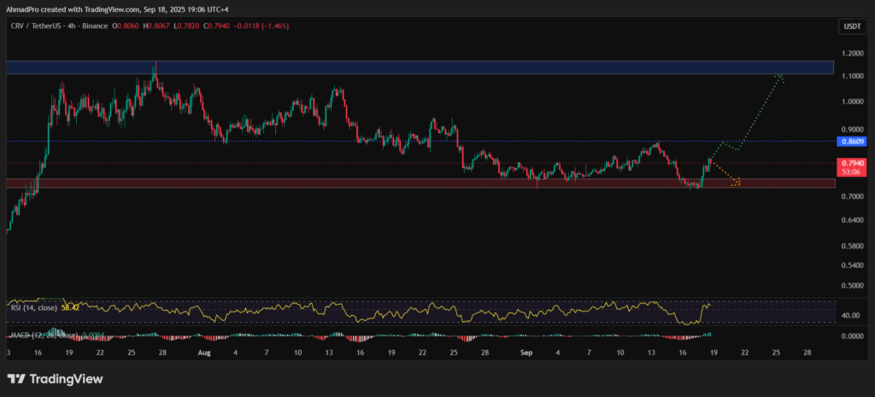Click the 0.9000 price axis label
The height and width of the screenshot is (397, 875).
(851, 130)
